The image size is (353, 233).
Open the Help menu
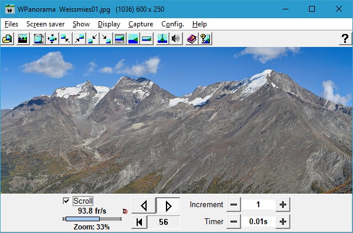pyautogui.click(x=199, y=24)
